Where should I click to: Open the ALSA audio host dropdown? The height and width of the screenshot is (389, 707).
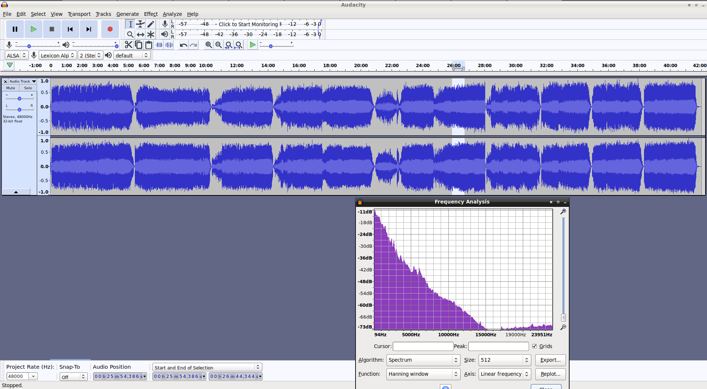click(17, 55)
